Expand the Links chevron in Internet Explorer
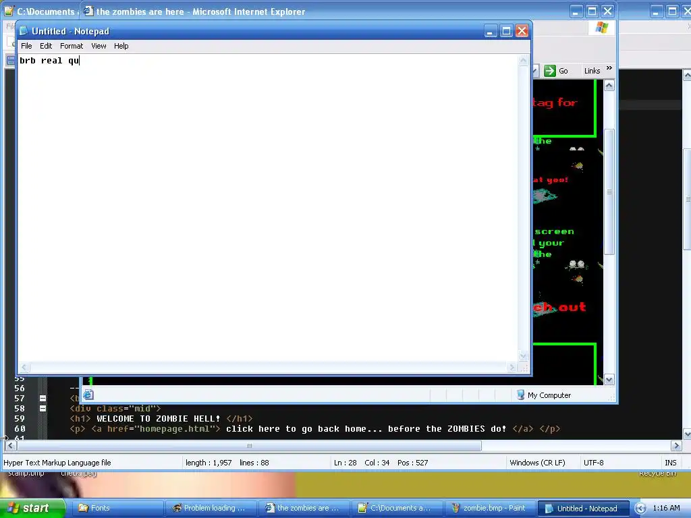 (x=609, y=68)
